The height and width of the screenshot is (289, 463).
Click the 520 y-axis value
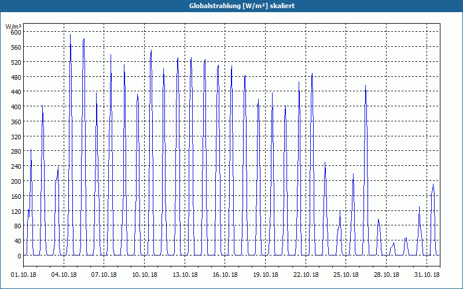click(16, 62)
